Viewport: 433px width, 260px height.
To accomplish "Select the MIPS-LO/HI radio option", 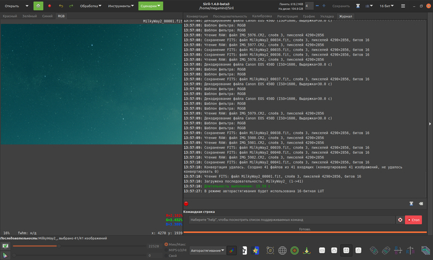I will 166,250.
